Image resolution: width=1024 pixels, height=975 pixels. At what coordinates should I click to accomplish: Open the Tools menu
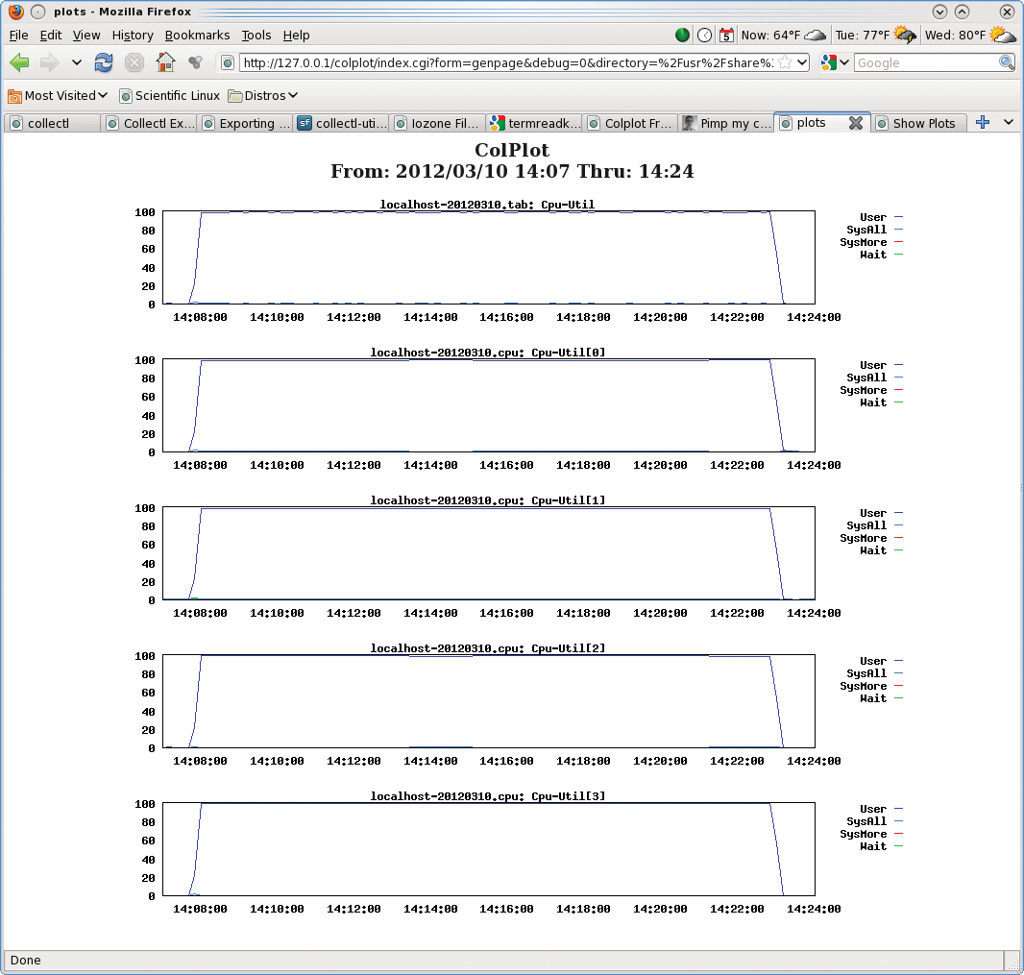coord(256,35)
